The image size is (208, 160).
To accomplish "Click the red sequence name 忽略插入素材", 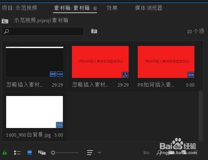I will click(90, 85).
